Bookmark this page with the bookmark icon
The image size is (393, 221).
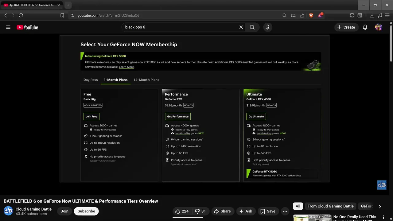62,15
